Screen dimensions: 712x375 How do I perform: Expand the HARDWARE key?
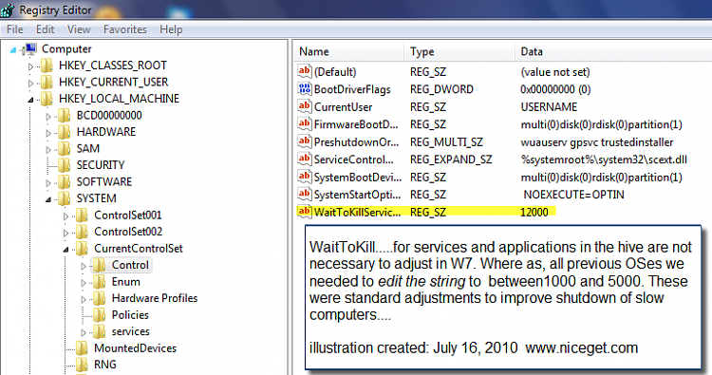(x=48, y=133)
